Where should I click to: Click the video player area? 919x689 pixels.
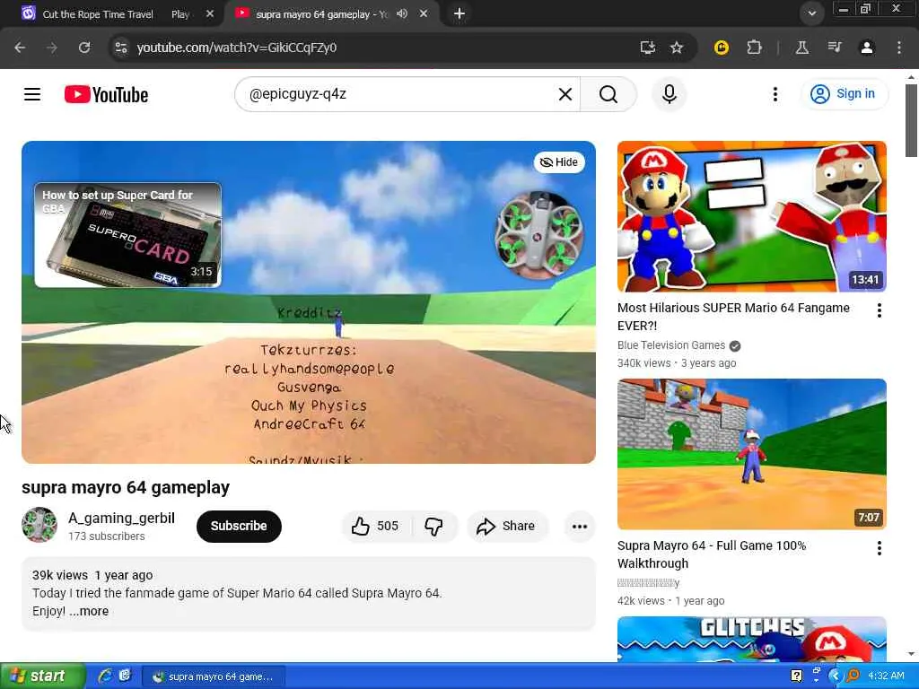pyautogui.click(x=309, y=302)
